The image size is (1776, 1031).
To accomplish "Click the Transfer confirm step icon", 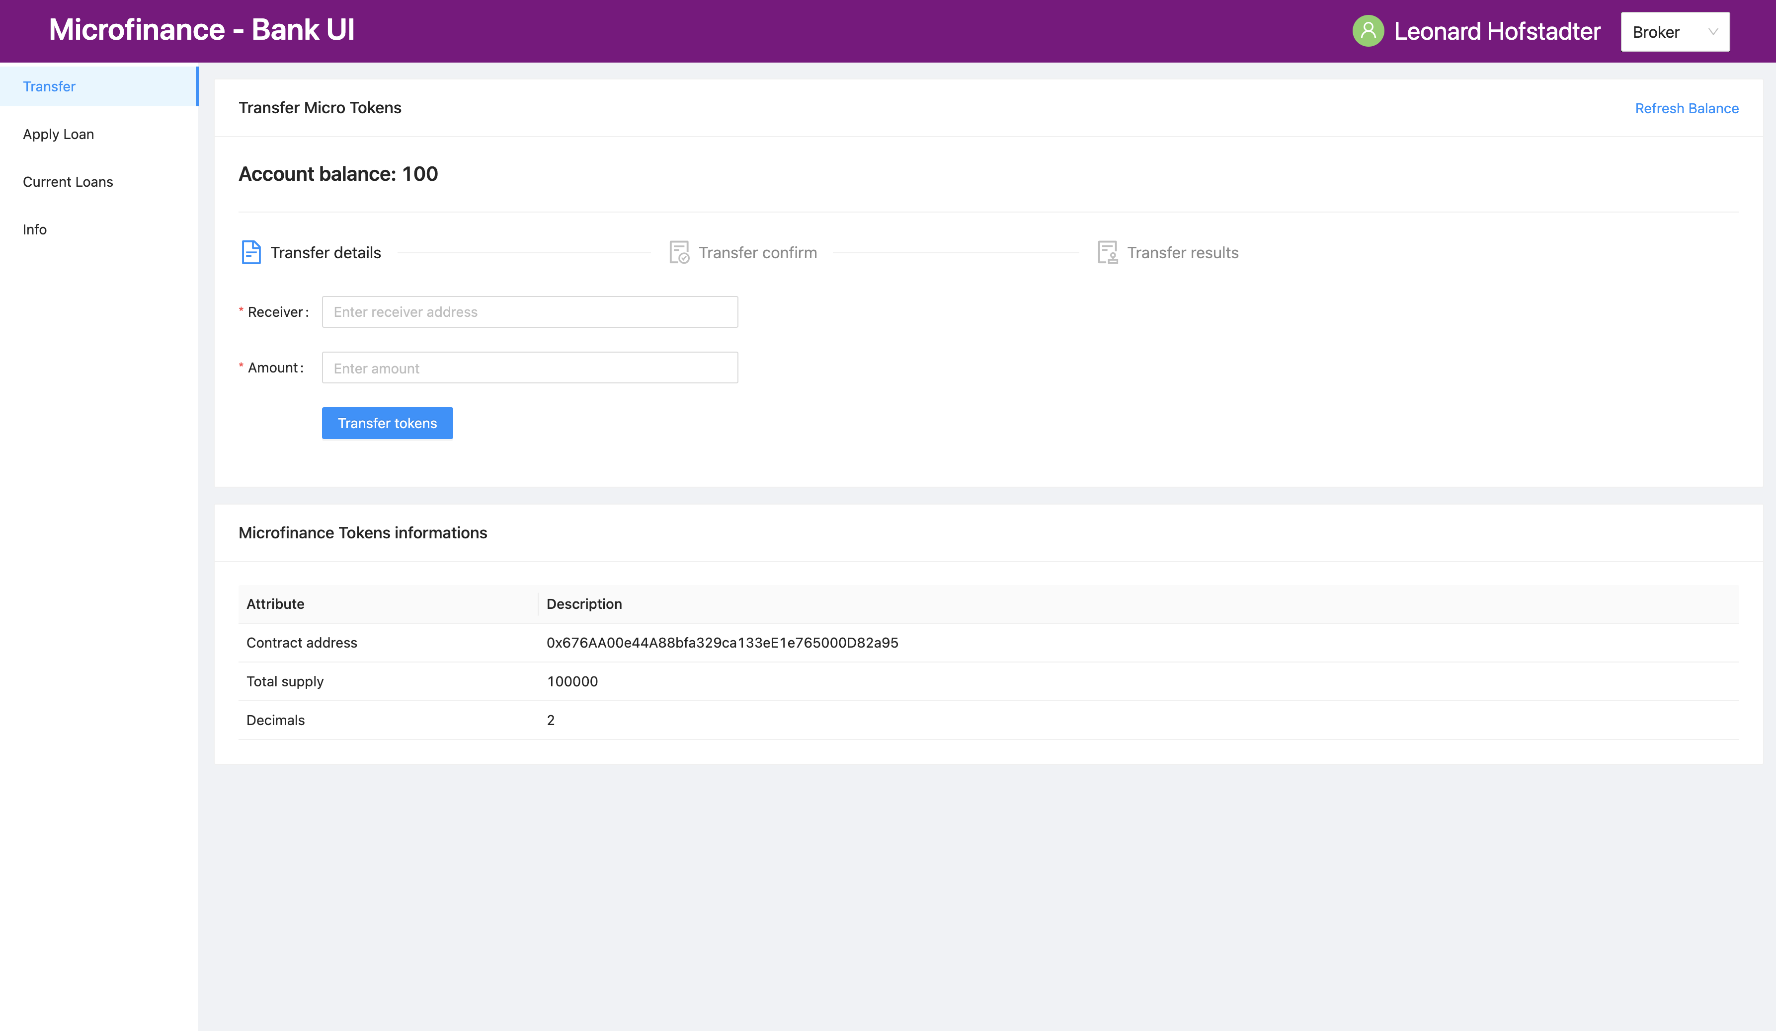I will tap(679, 252).
